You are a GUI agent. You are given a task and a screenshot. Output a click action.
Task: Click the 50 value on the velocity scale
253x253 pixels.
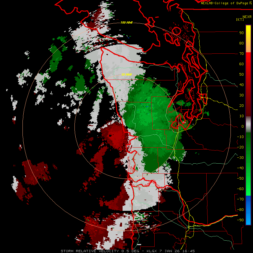click(x=241, y=74)
